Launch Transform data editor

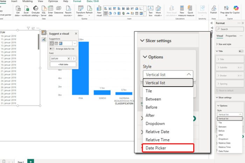[x=80, y=11]
